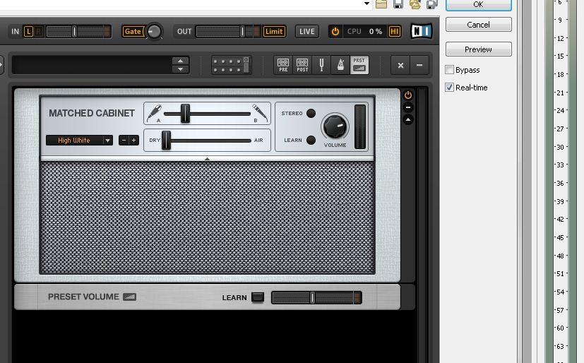The height and width of the screenshot is (363, 584).
Task: Collapse all rack components with minus button
Action: (419, 65)
